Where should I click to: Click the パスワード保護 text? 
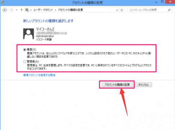point(44,39)
